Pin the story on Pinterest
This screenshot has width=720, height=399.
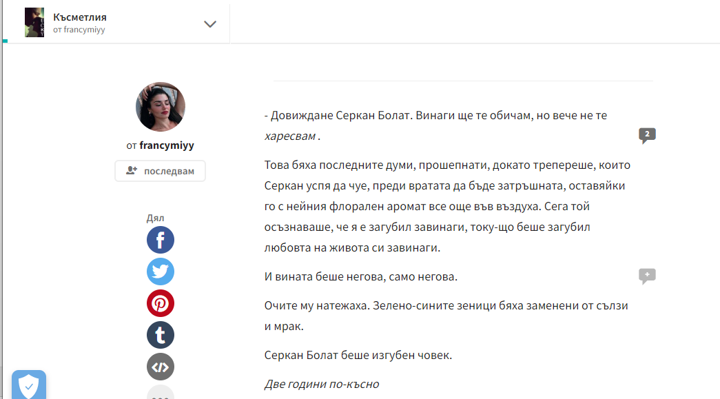(x=161, y=304)
